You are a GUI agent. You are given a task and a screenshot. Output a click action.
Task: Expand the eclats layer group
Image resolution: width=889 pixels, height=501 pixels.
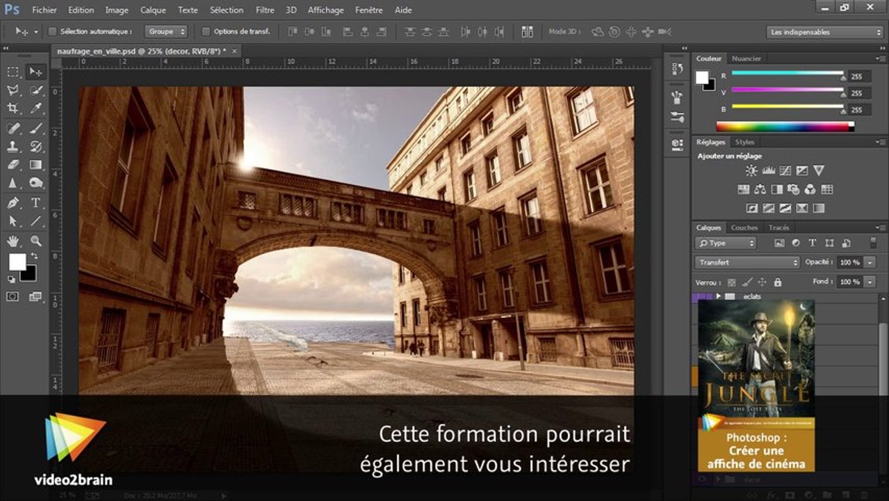click(718, 296)
